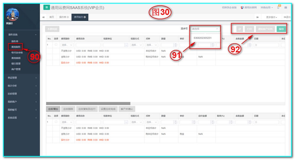
Task: Click the user avatar picture
Action: pos(13,15)
